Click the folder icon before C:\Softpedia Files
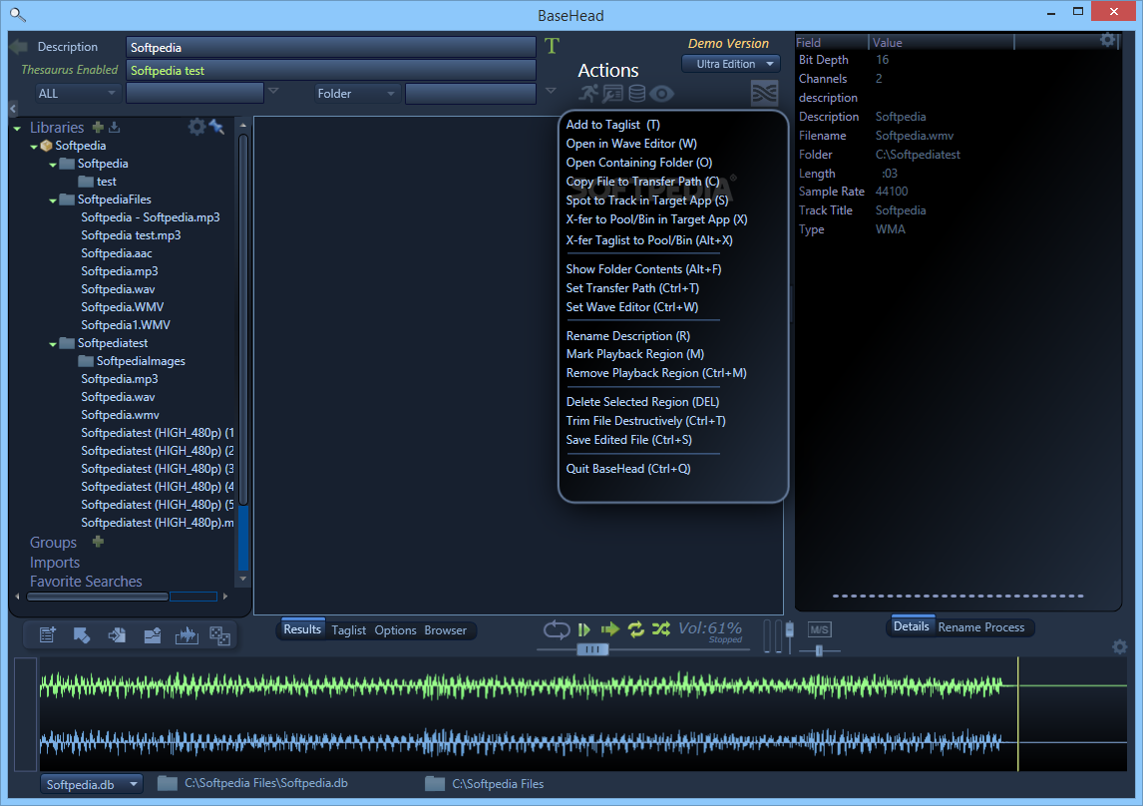 (x=435, y=783)
